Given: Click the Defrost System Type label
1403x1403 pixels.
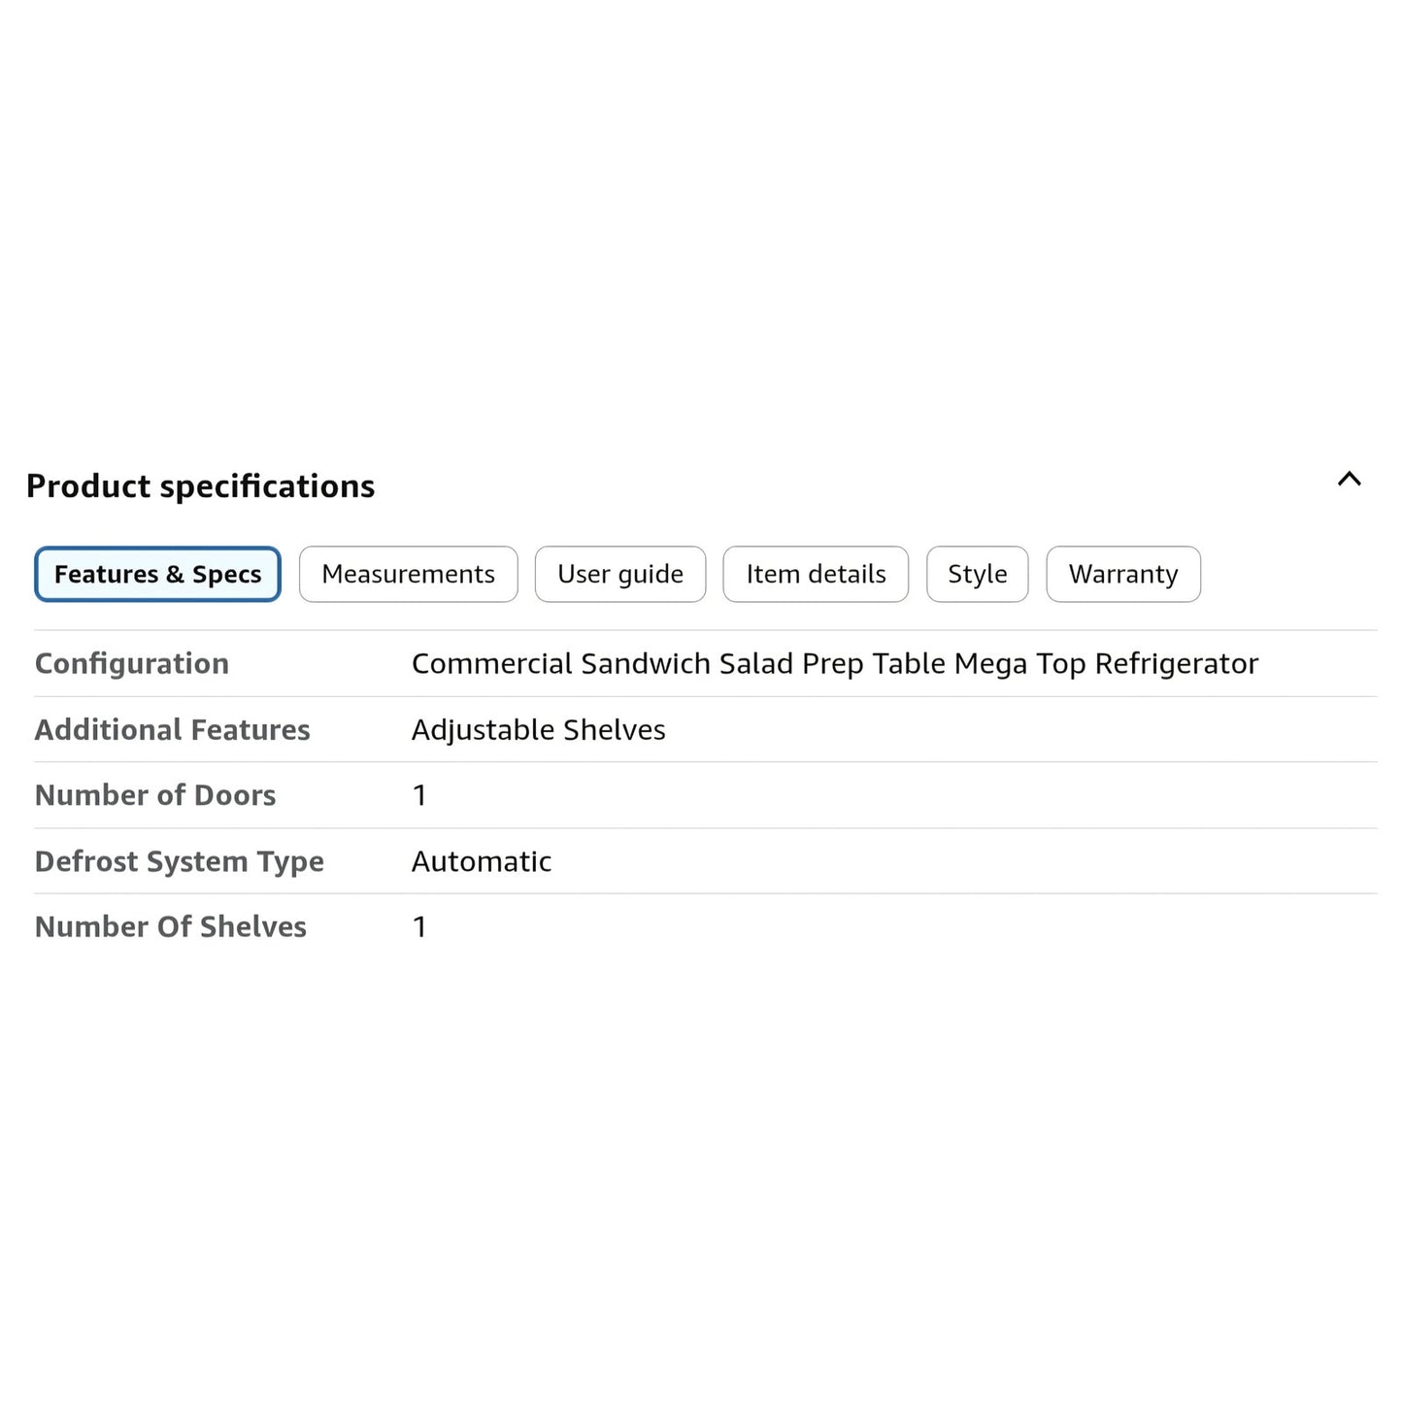Looking at the screenshot, I should [179, 861].
